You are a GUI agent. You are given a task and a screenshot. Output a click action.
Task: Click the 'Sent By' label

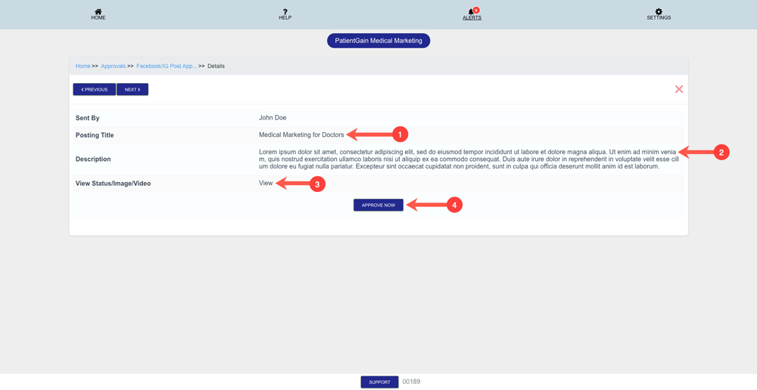[87, 118]
